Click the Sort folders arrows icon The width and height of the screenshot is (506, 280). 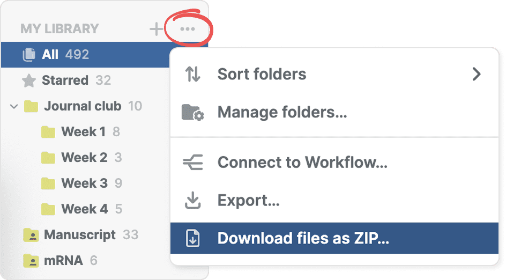click(192, 74)
